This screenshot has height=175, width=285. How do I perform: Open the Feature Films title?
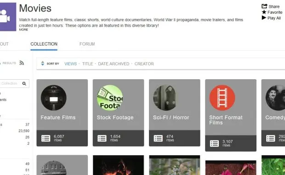coord(58,117)
